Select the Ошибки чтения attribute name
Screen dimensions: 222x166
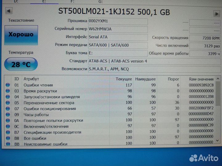[38, 85]
